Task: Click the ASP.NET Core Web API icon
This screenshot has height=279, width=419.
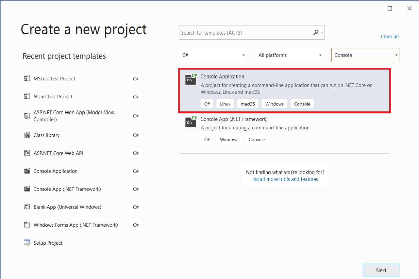Action: [27, 153]
